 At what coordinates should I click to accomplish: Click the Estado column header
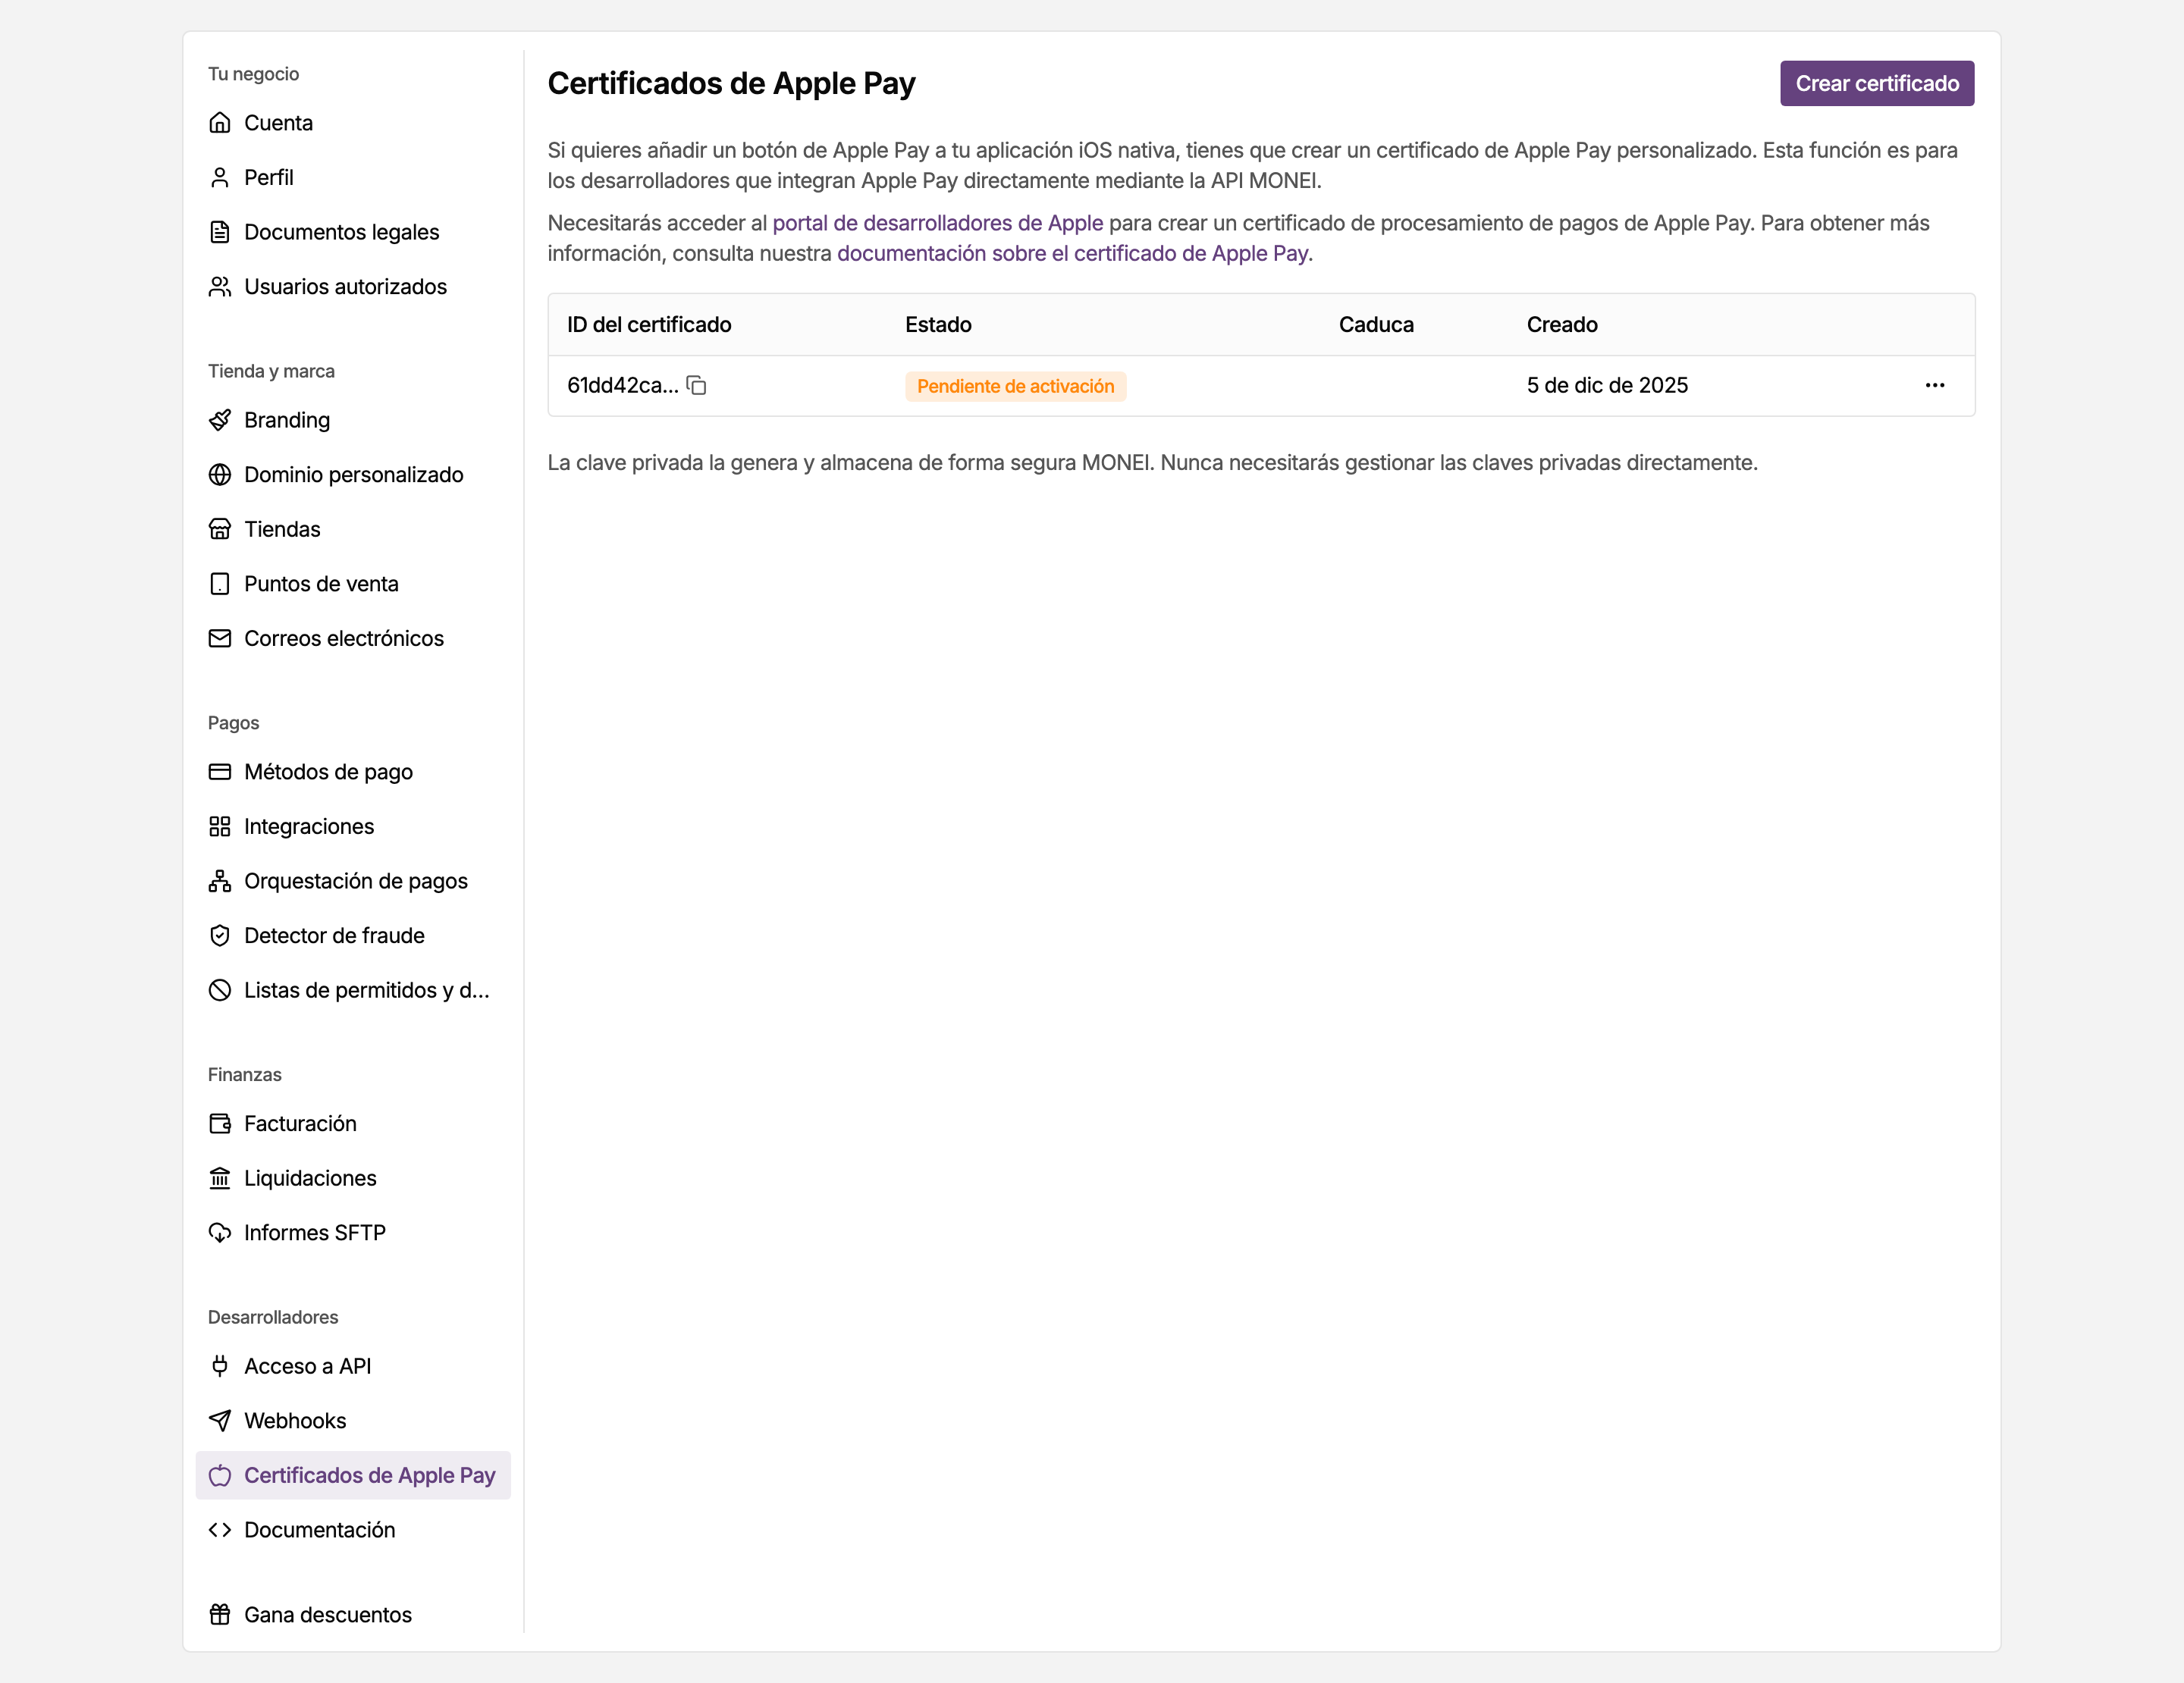click(x=938, y=324)
